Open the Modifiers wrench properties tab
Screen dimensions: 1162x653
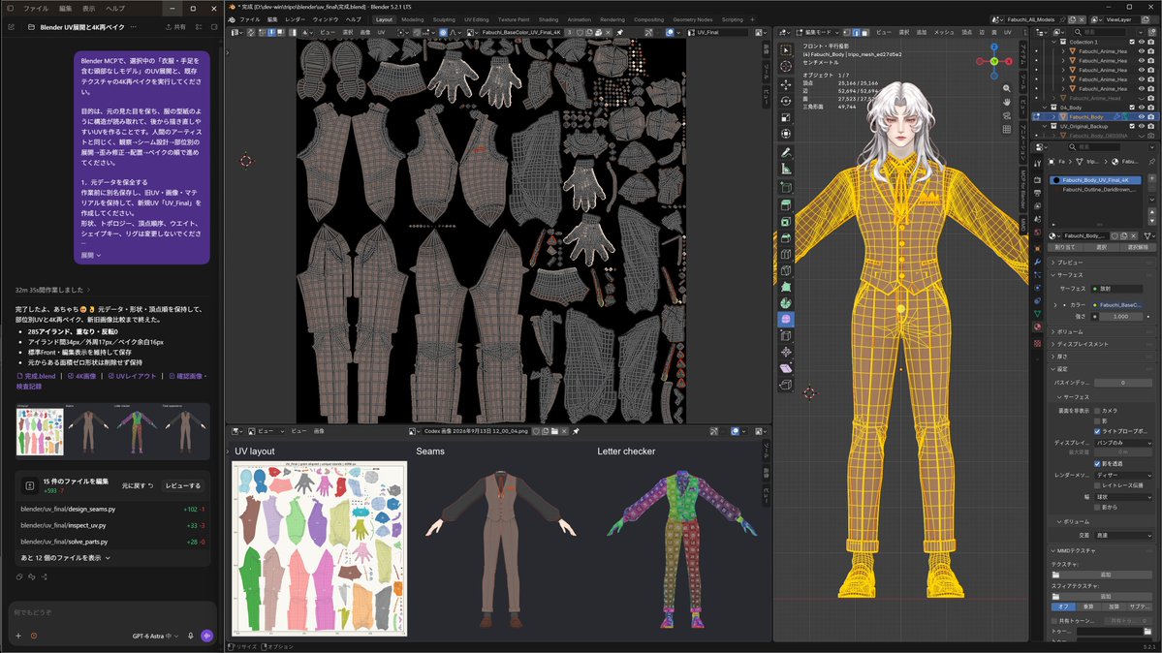[x=1038, y=262]
